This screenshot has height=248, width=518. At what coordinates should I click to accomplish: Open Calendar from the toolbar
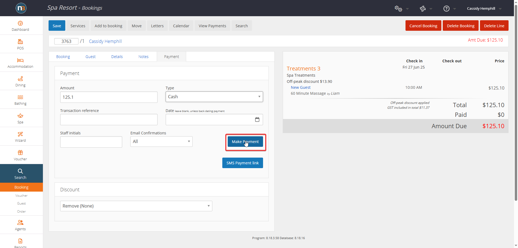(181, 26)
